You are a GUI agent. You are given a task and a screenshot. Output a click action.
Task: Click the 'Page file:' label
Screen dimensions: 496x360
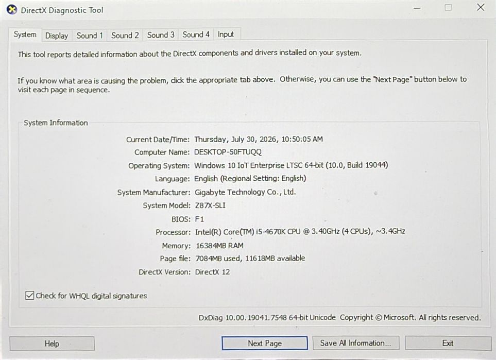[x=175, y=259]
